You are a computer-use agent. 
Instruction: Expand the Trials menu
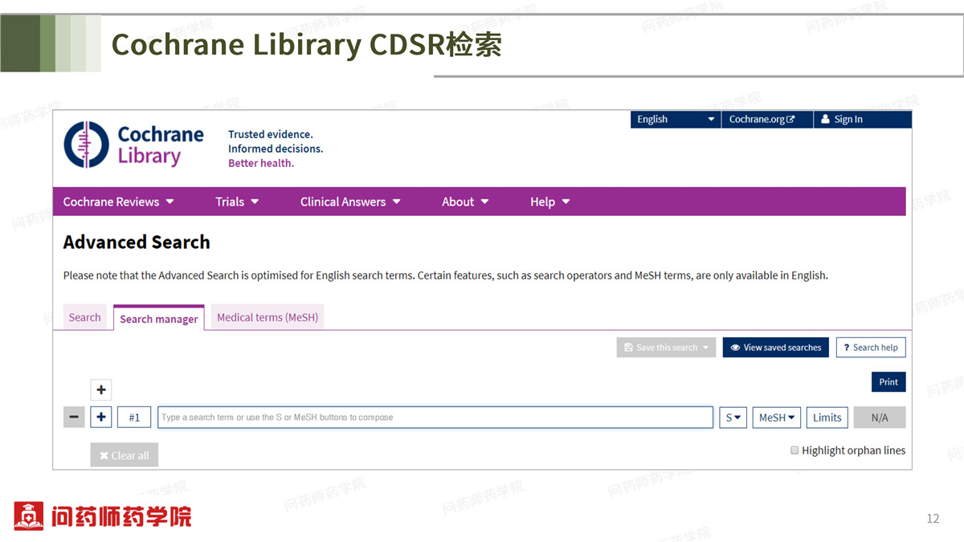tap(237, 202)
